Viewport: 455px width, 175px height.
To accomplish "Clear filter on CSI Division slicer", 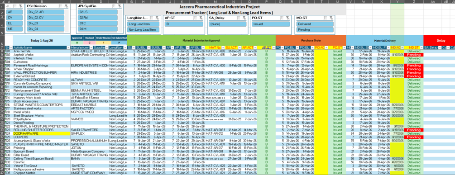I will 66,6.
